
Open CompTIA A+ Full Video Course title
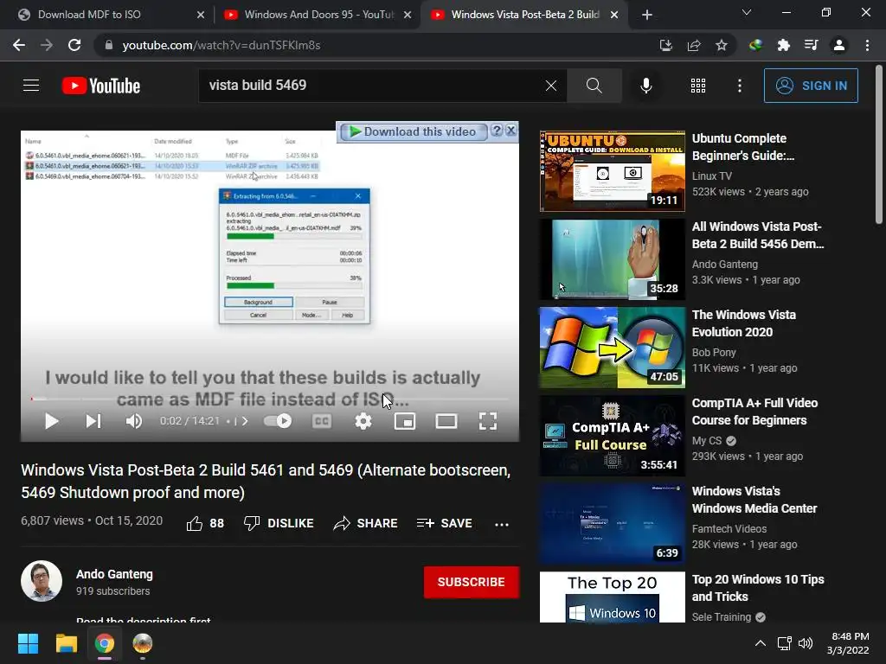[754, 412]
